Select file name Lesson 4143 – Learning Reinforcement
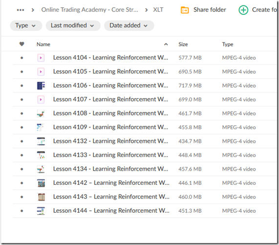The image size is (279, 245). 111,197
